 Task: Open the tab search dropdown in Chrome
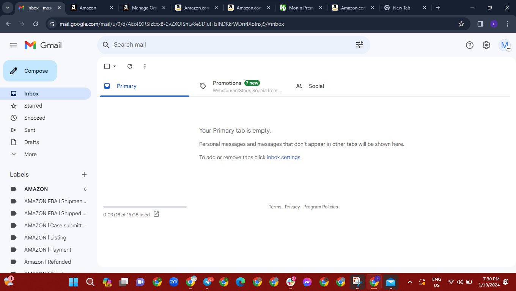coord(8,8)
